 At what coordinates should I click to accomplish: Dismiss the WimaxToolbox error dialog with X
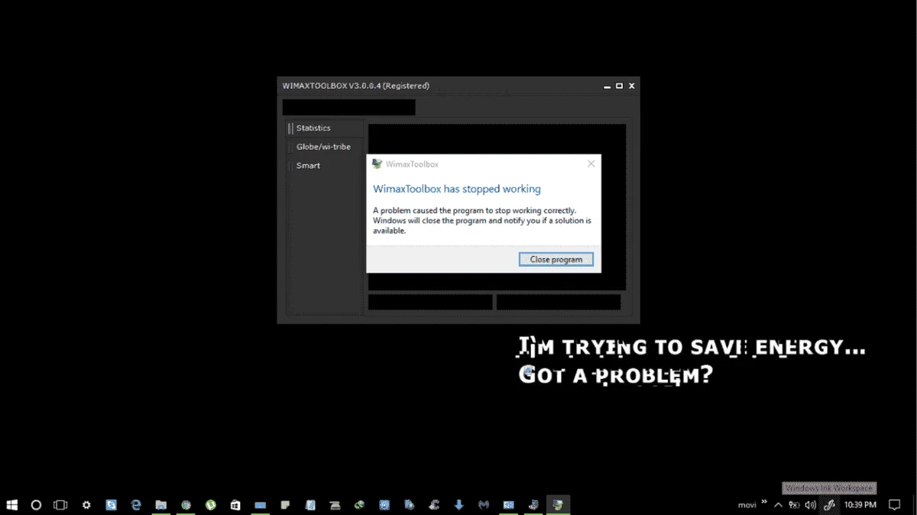pos(591,164)
